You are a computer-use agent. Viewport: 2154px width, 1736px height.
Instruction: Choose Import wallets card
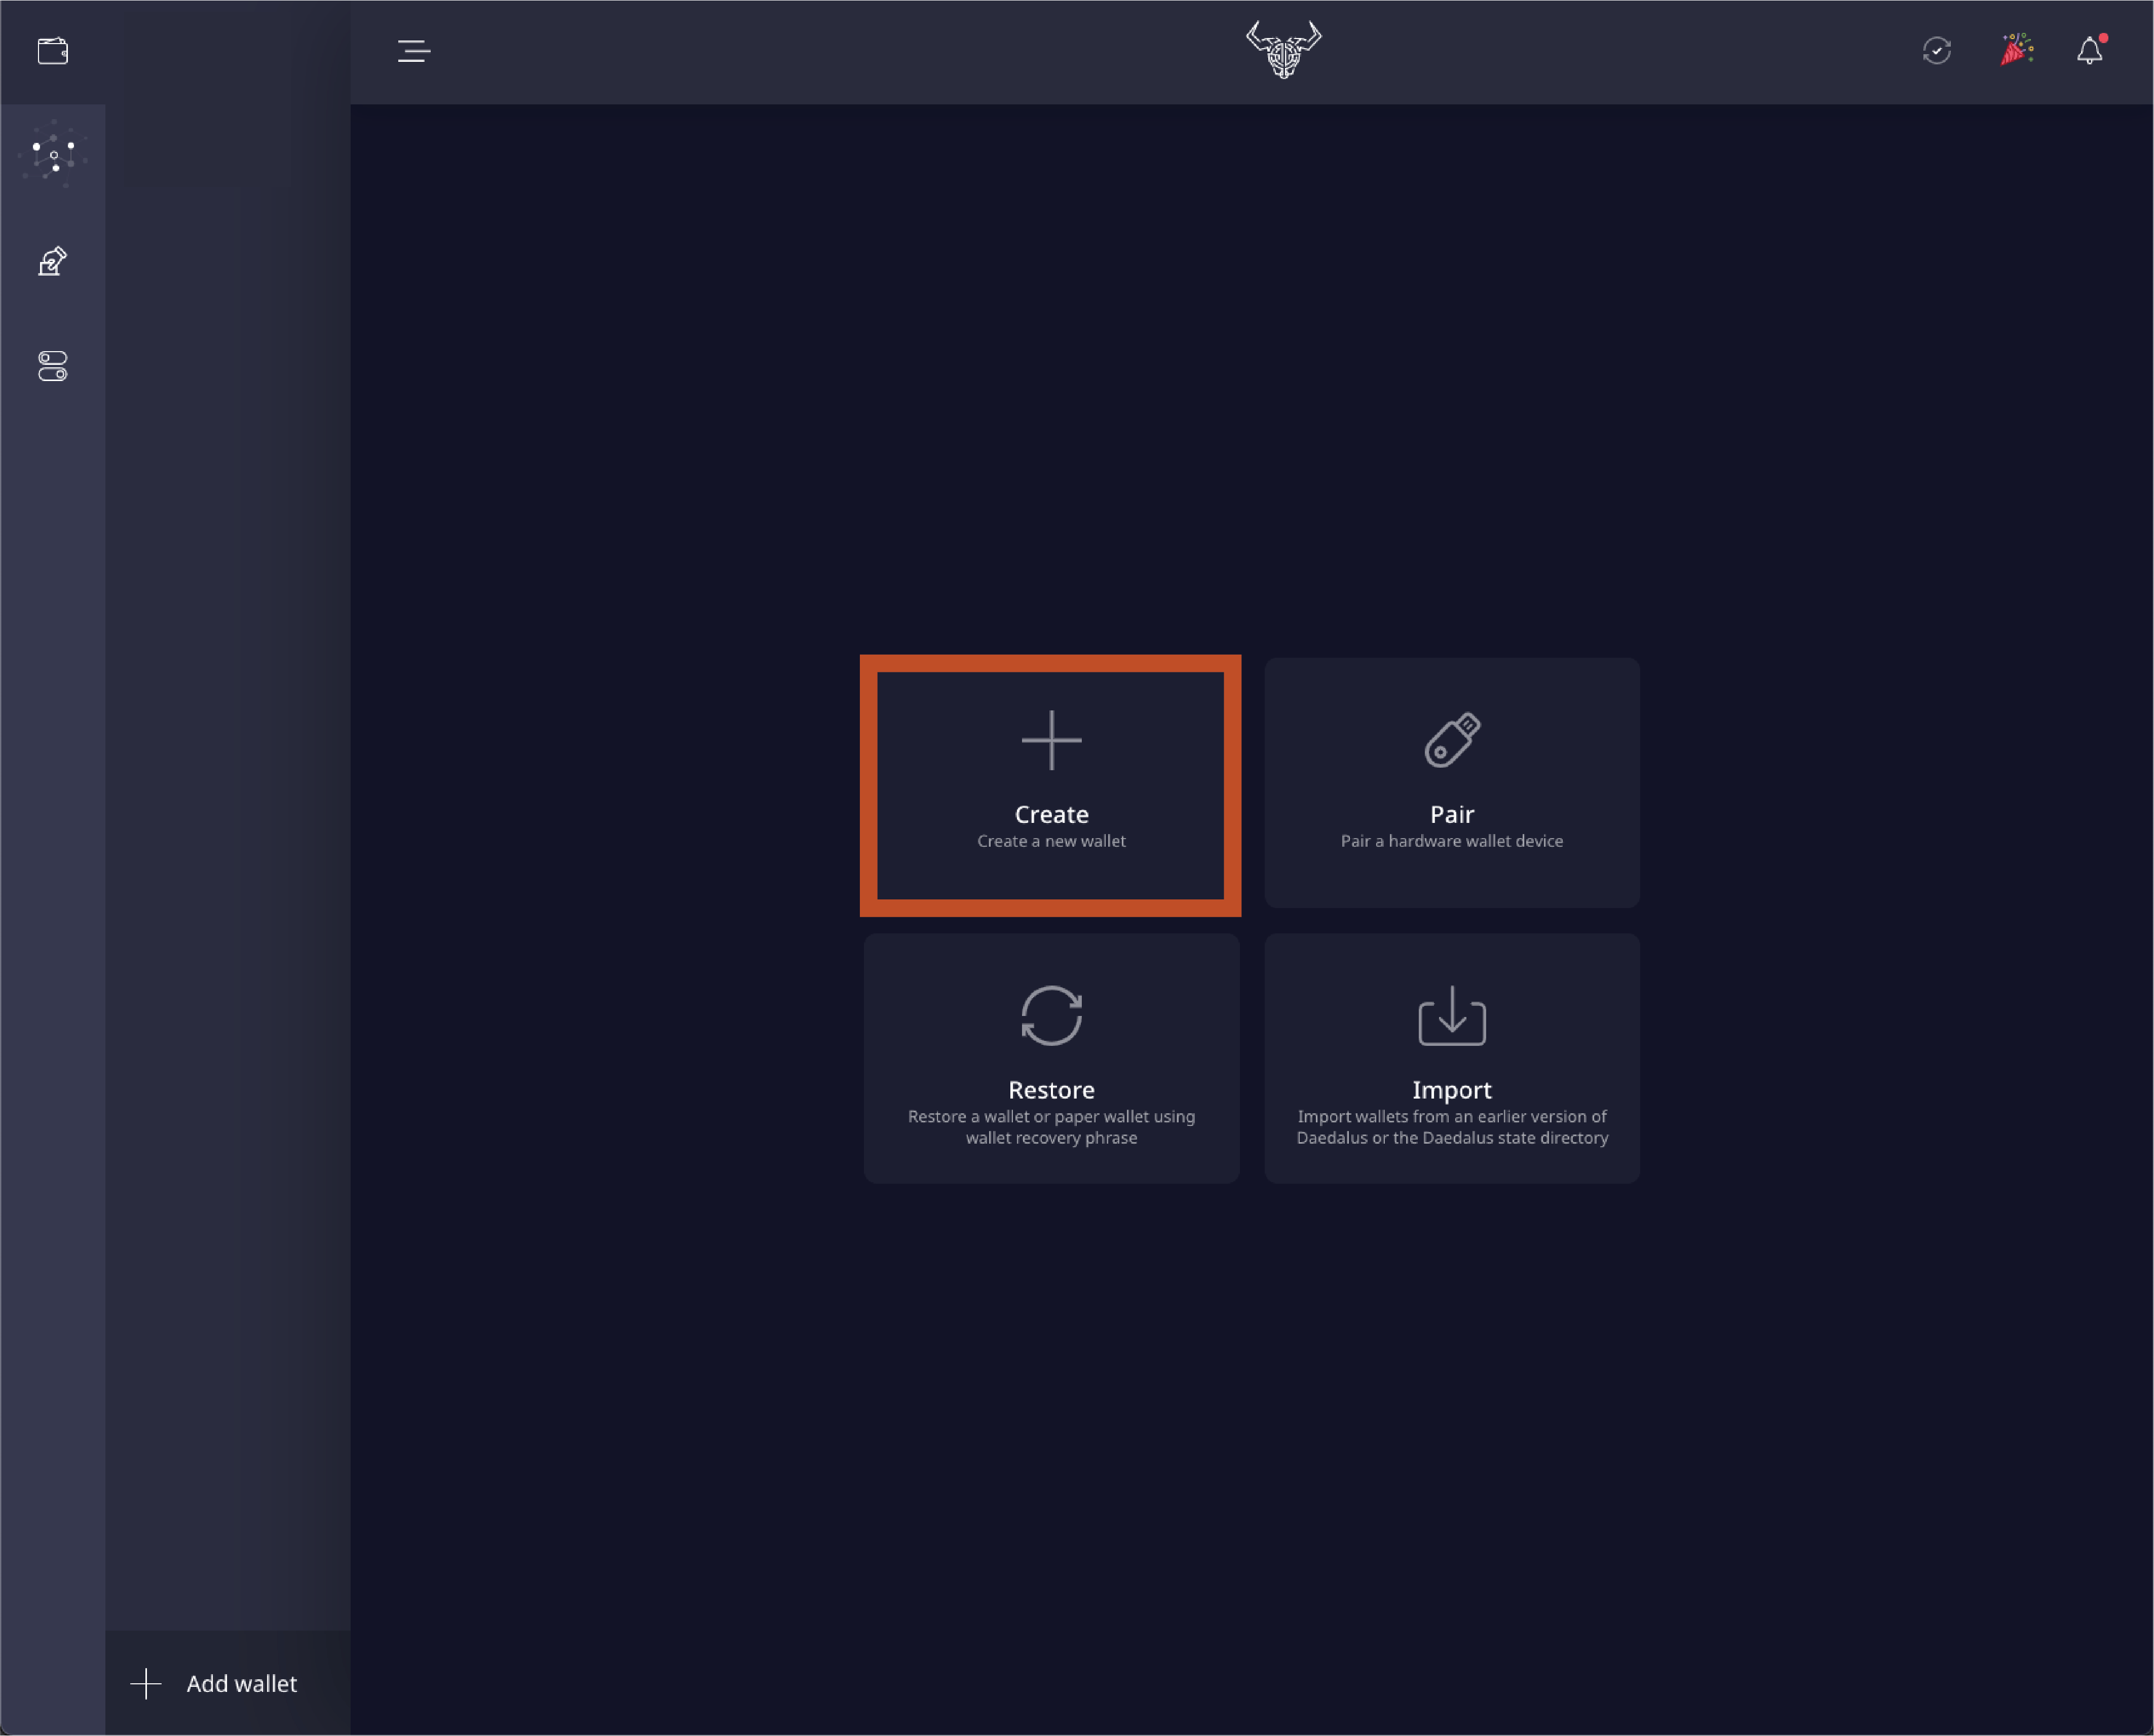[x=1452, y=1059]
